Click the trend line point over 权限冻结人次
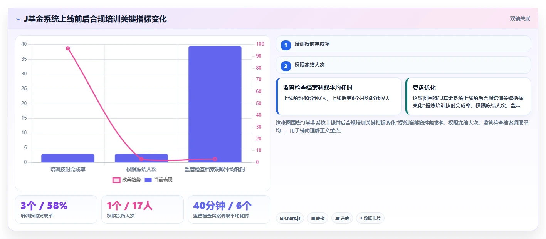Viewport: 546px width, 239px height. coord(141,159)
